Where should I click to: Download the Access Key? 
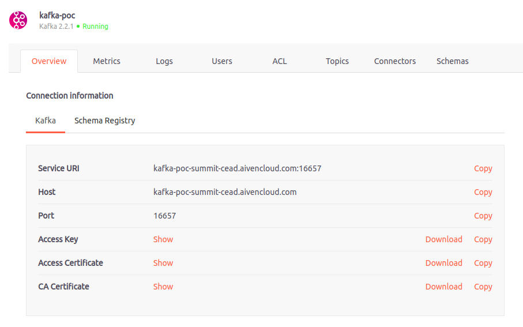pyautogui.click(x=443, y=239)
